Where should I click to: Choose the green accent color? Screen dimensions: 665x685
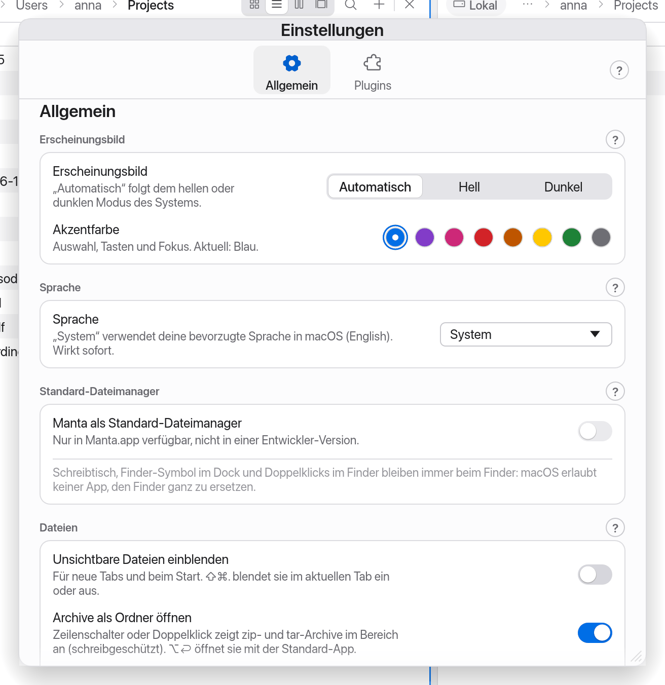pos(572,237)
